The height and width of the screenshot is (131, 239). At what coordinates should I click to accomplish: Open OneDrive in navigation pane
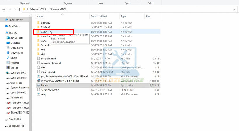[14, 26]
